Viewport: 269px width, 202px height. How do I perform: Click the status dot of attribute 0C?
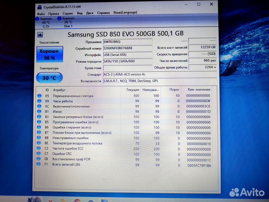(39, 106)
